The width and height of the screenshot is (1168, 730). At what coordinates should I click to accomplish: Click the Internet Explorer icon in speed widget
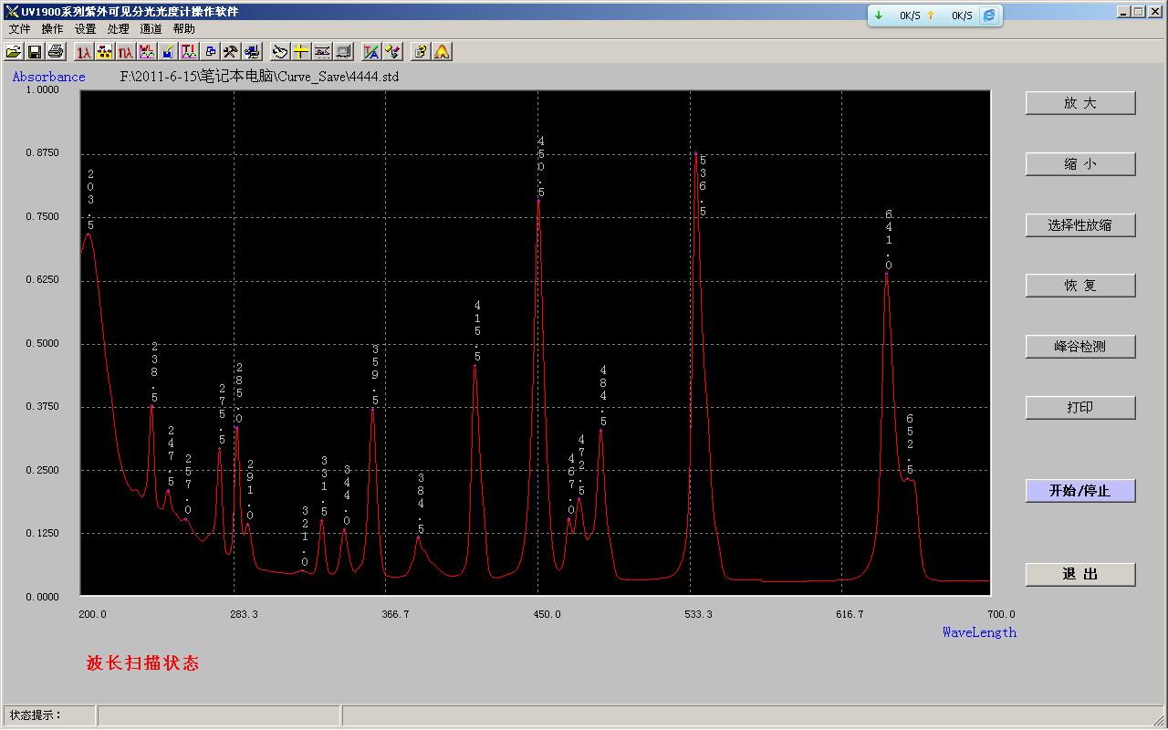click(x=989, y=16)
